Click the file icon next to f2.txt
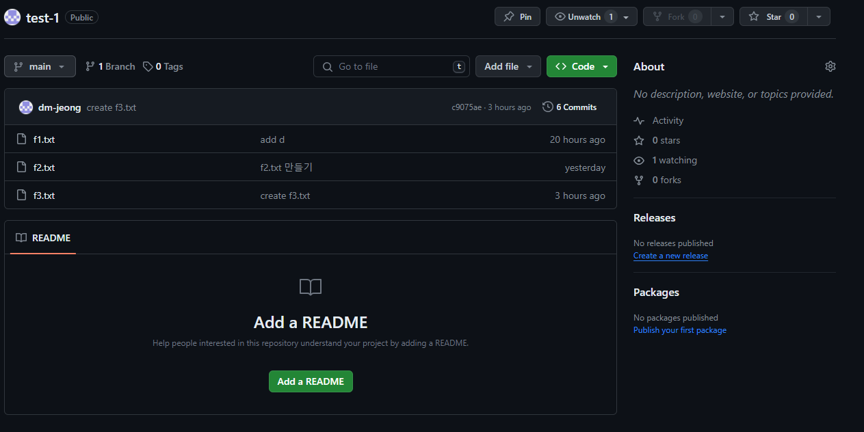 [21, 167]
